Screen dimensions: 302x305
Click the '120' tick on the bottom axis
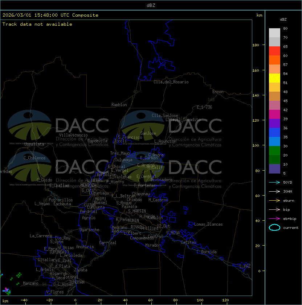tap(225, 300)
